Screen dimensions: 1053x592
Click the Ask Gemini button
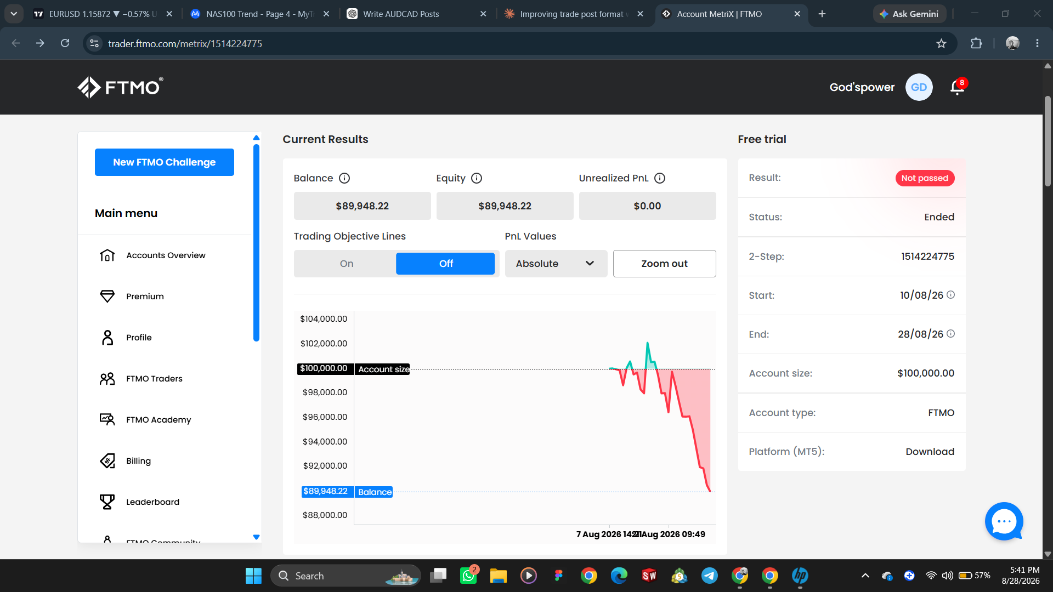click(909, 14)
